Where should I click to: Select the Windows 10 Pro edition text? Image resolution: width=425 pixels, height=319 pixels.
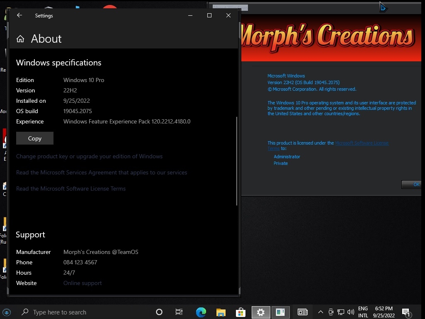[84, 80]
